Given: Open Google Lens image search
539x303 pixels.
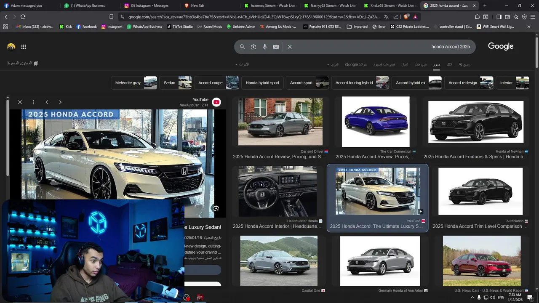Looking at the screenshot, I should tap(253, 47).
